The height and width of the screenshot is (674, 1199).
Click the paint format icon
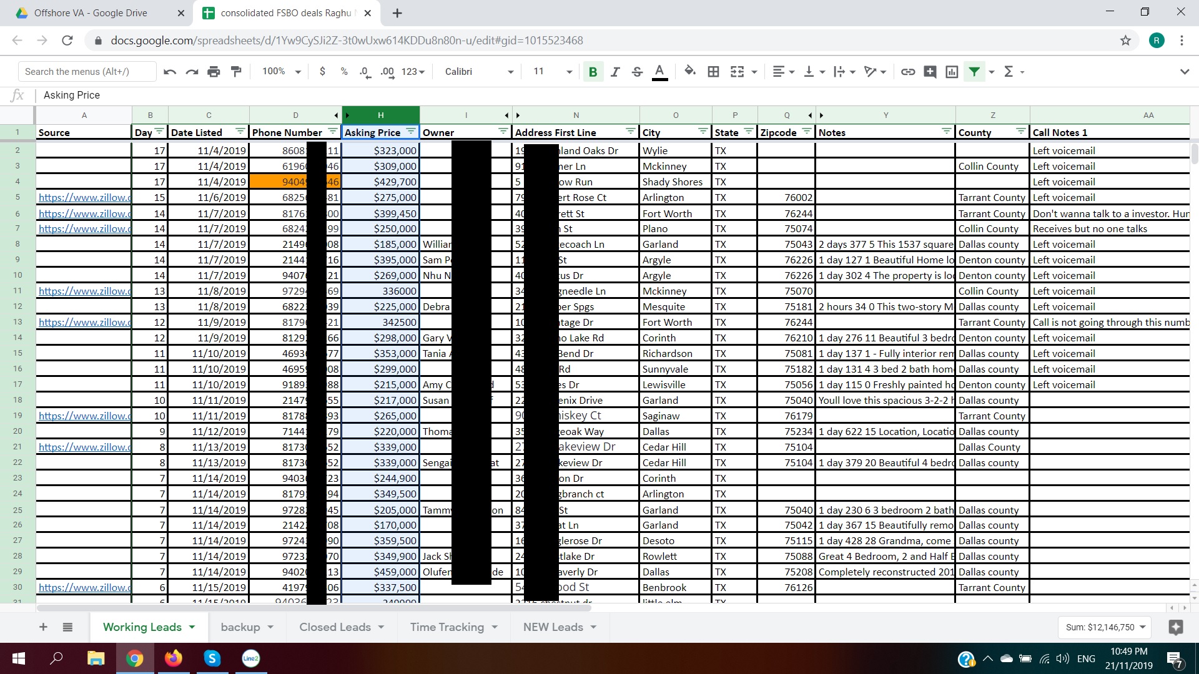pyautogui.click(x=236, y=72)
